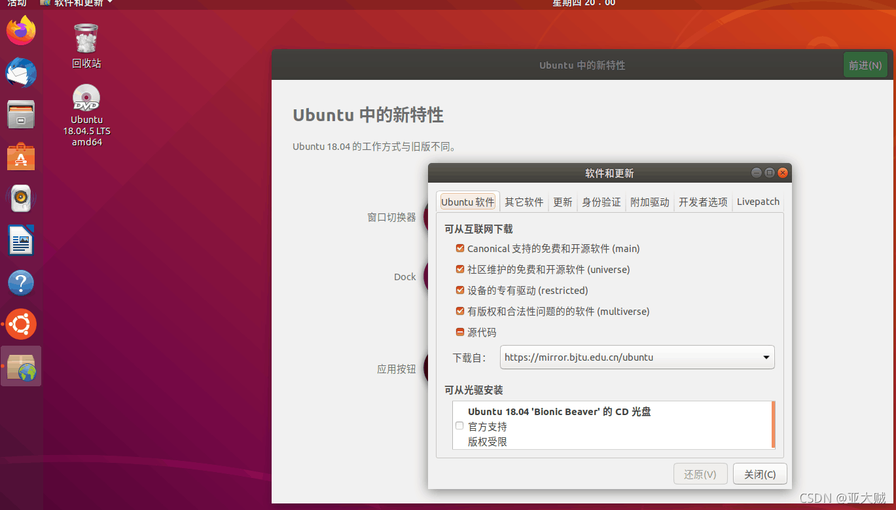Select the Ubuntu 18.04.5 LTS DVD icon
This screenshot has width=896, height=510.
[86, 115]
